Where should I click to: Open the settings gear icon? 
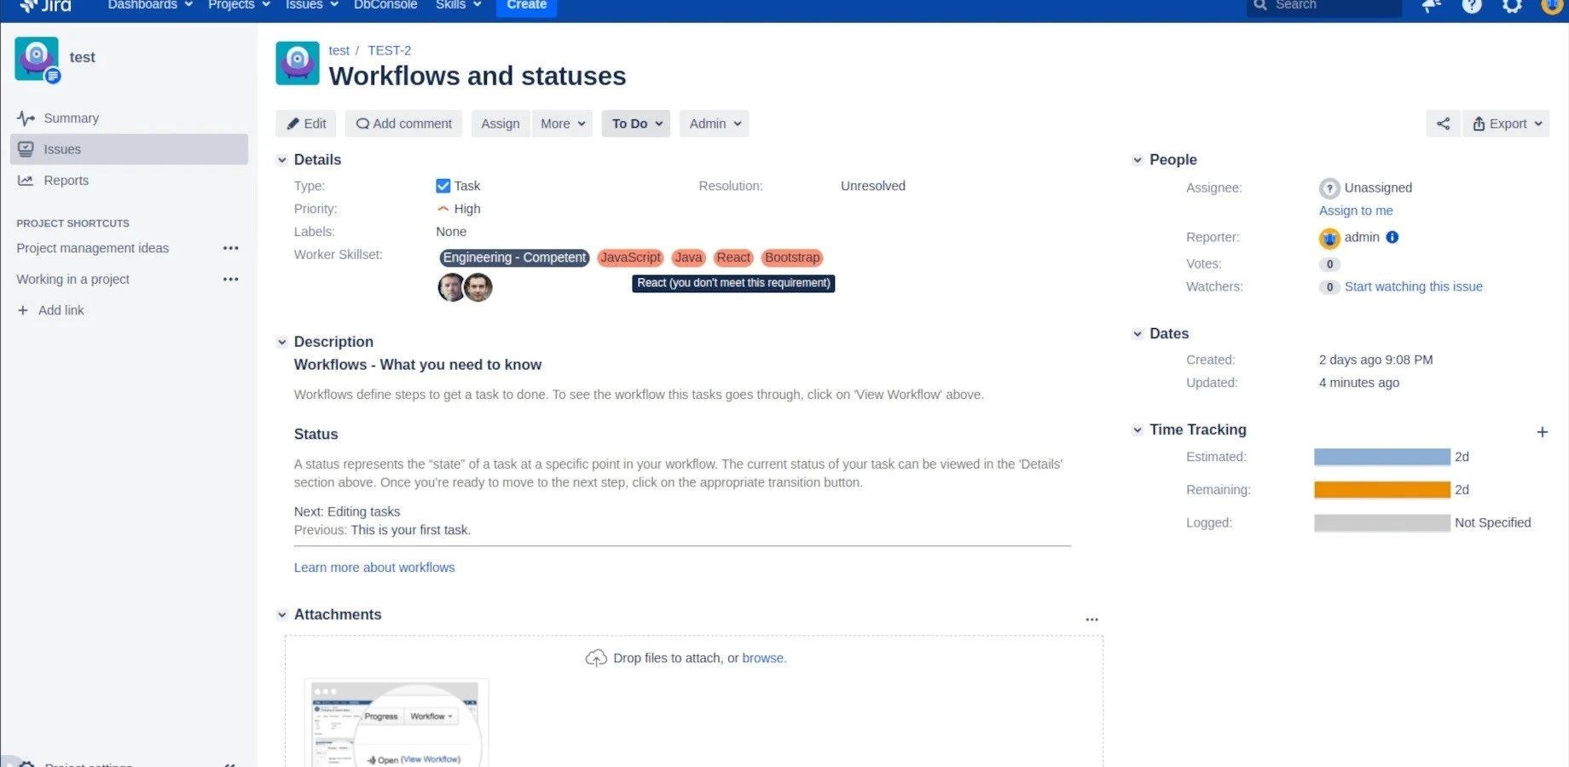(x=1512, y=6)
